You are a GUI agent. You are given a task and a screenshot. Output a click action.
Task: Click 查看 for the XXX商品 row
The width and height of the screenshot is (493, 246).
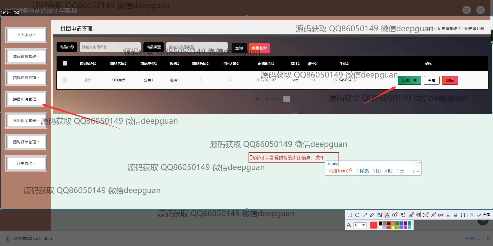coord(432,80)
